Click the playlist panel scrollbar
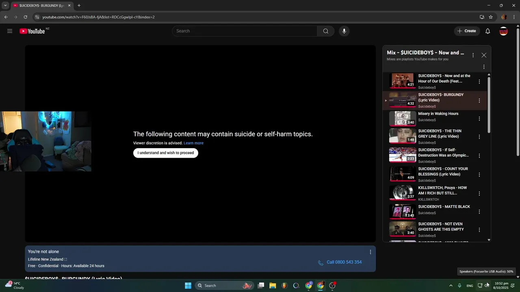 pos(489,105)
